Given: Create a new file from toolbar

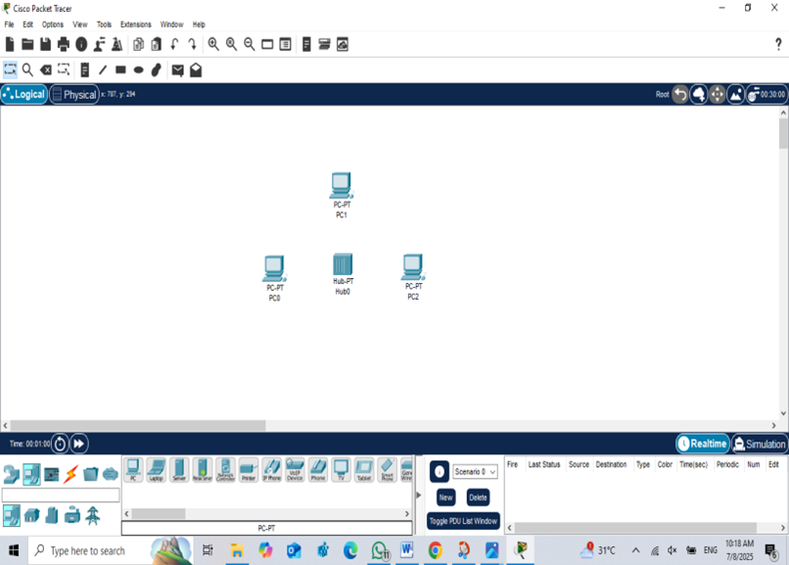Looking at the screenshot, I should click(x=10, y=44).
